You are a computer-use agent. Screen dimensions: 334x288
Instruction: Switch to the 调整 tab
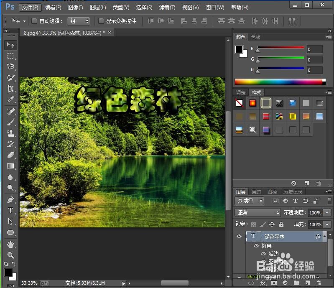click(241, 92)
